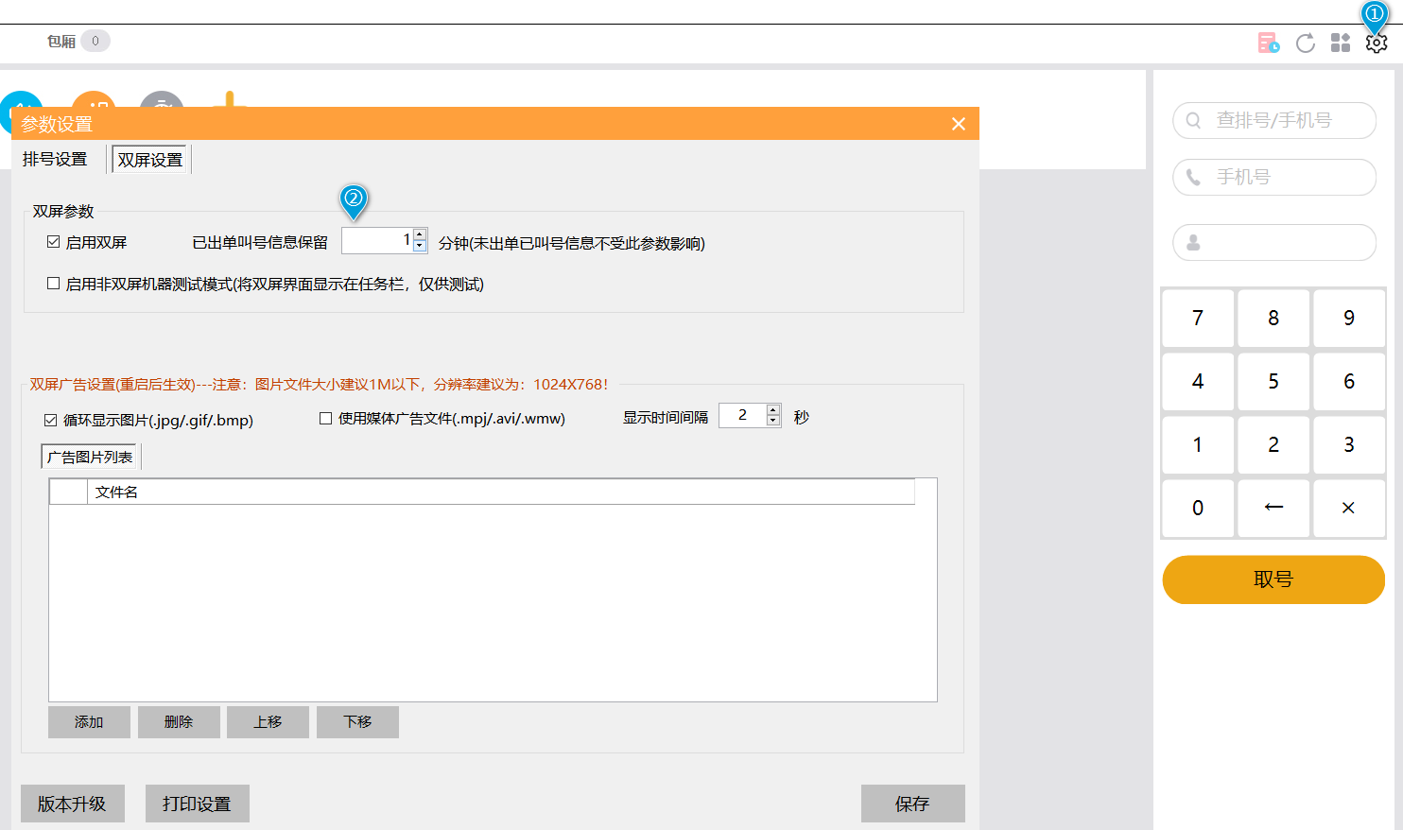Switch to the 排号设置 tab

click(x=55, y=160)
